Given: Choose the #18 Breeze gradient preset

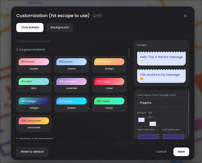Looking at the screenshot, I should tap(72, 104).
